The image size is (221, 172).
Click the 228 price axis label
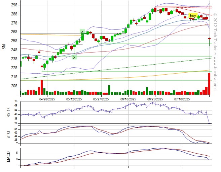tap(14, 68)
